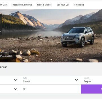Click the purple search button
The image size is (102, 102).
pyautogui.click(x=92, y=89)
